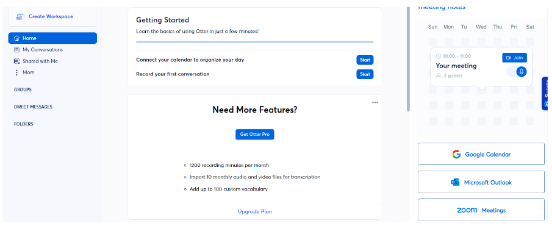The image size is (552, 229).
Task: Expand the GROUPS section
Action: [x=23, y=90]
